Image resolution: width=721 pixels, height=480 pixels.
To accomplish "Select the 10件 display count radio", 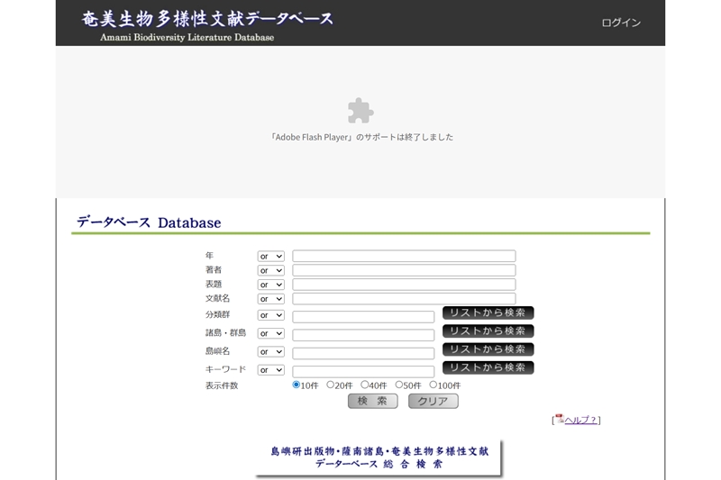I will click(297, 385).
